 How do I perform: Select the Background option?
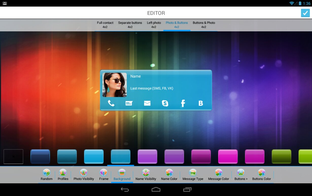[x=122, y=175]
